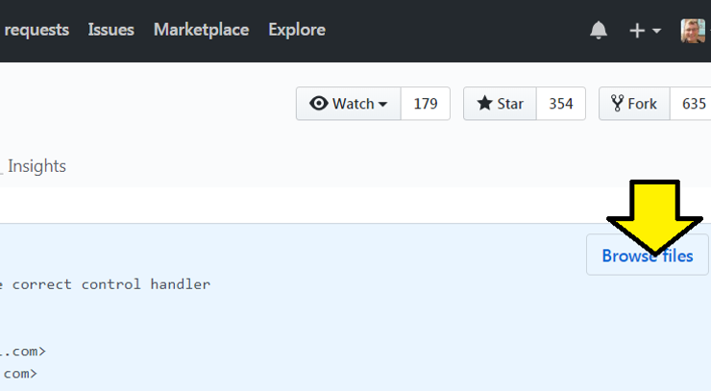The height and width of the screenshot is (391, 711).
Task: View the 179 watchers count
Action: click(426, 104)
